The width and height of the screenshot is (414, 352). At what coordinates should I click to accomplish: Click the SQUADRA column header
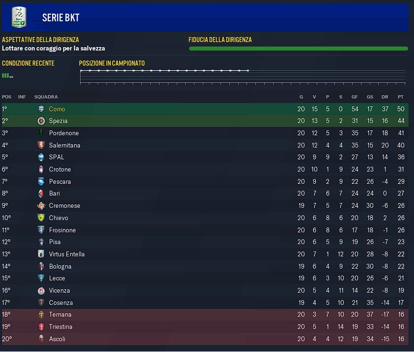tap(46, 97)
